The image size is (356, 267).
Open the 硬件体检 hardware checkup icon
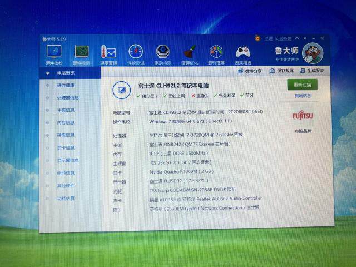pos(54,55)
